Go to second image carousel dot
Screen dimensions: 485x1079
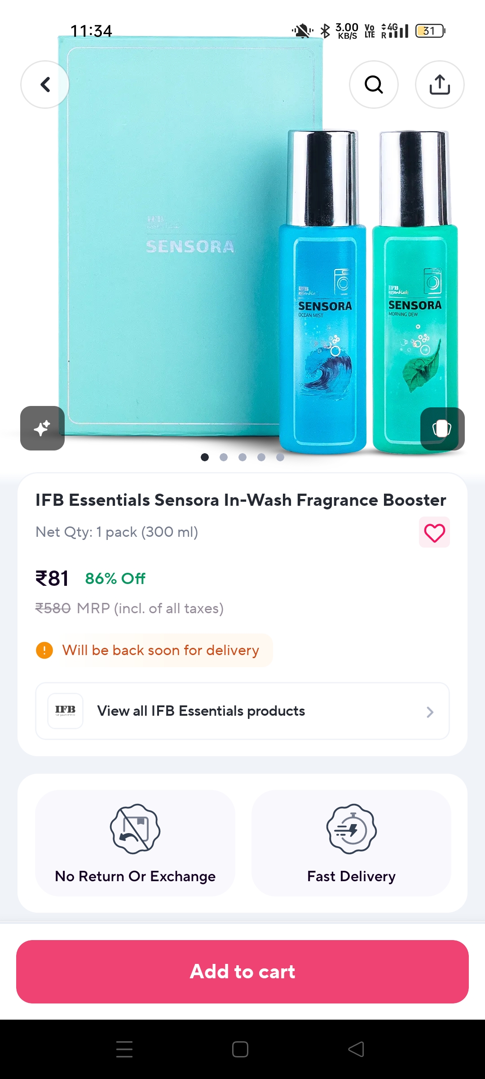224,457
